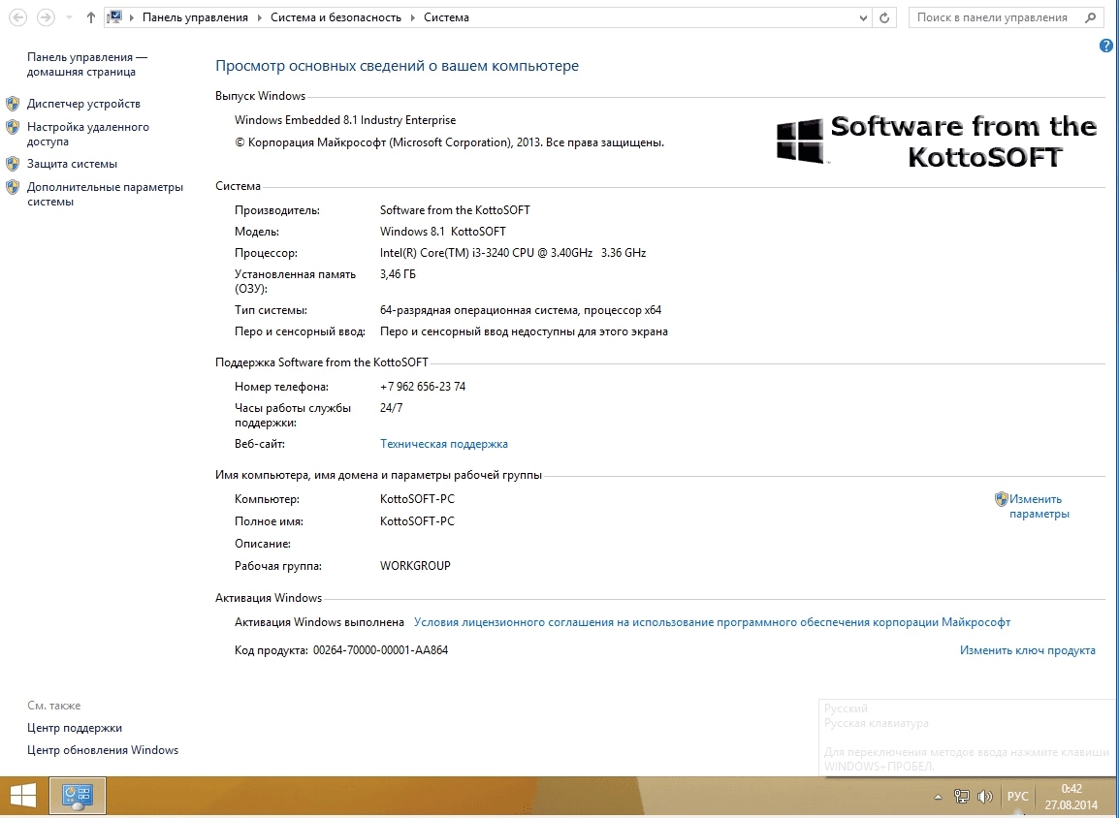Click shield icon beside 'Дополнительные параметры системы'

pyautogui.click(x=13, y=188)
